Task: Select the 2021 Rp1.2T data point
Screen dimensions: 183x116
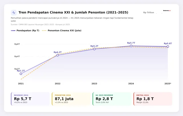Action: pos(21,74)
